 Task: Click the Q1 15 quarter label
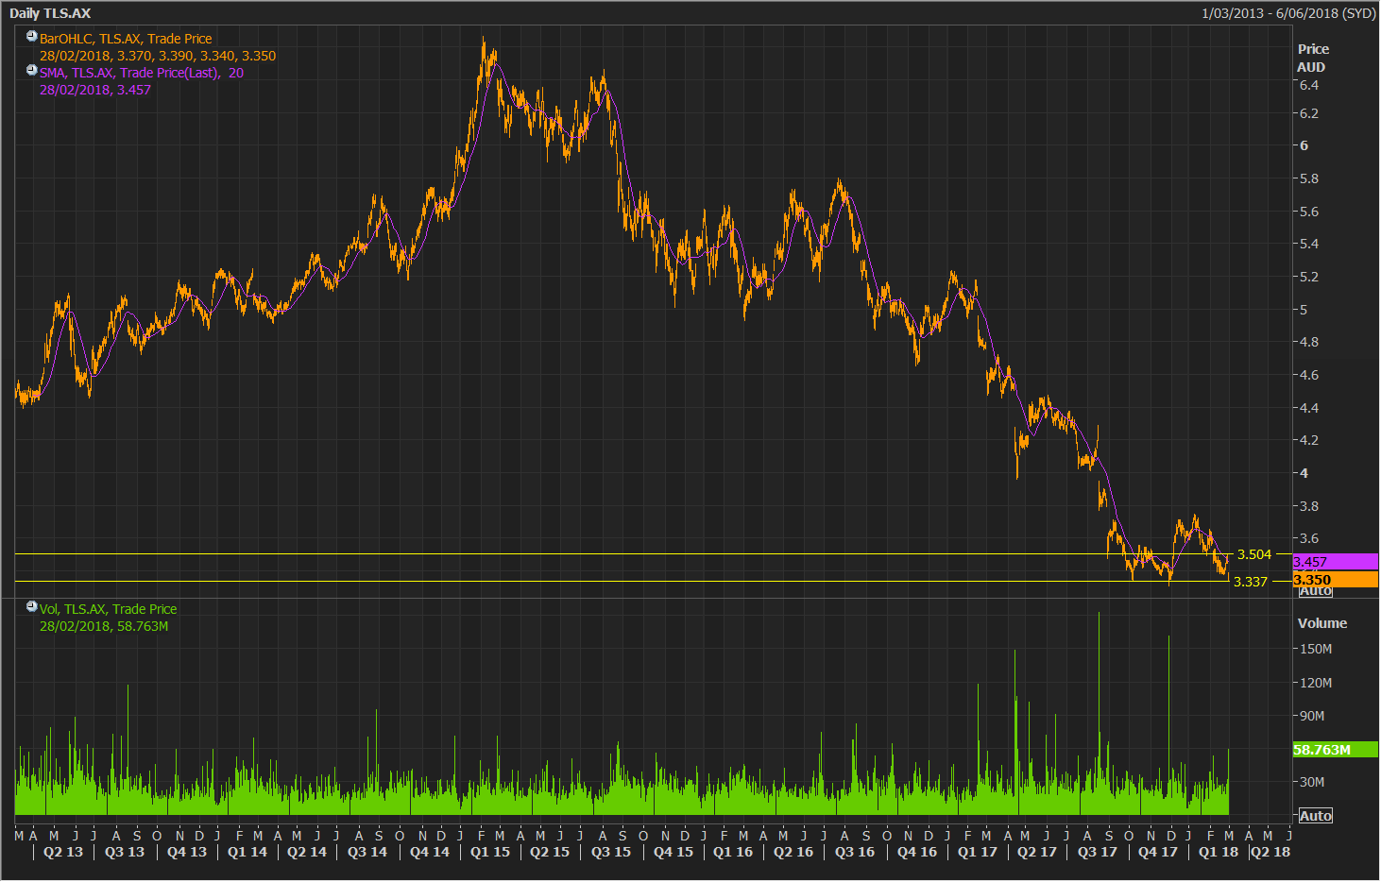[x=490, y=852]
